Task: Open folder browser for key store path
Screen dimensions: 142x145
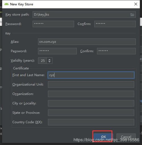Action: tap(132, 15)
